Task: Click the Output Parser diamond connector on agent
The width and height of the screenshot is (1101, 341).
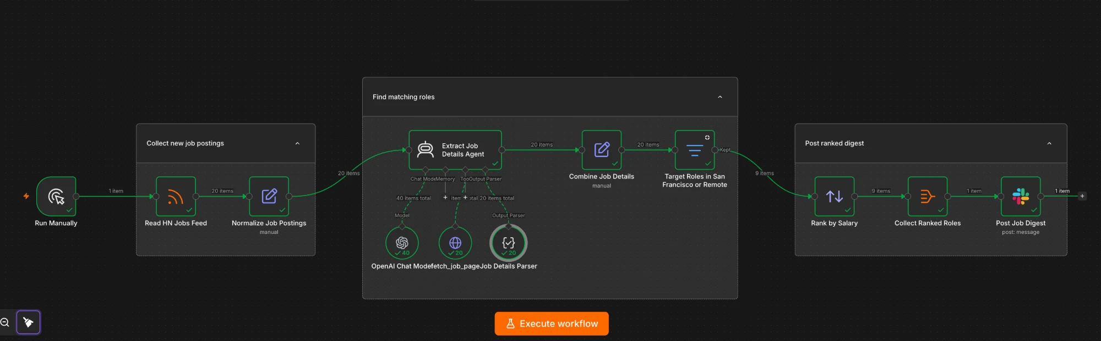Action: point(485,170)
